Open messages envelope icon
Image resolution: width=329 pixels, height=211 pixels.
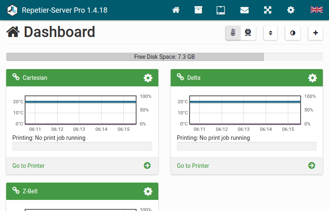coord(244,10)
